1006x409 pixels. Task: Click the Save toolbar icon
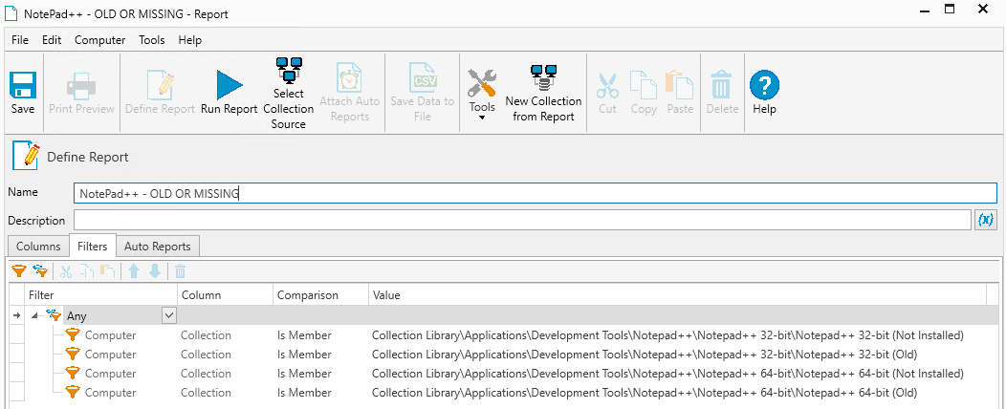tap(22, 93)
